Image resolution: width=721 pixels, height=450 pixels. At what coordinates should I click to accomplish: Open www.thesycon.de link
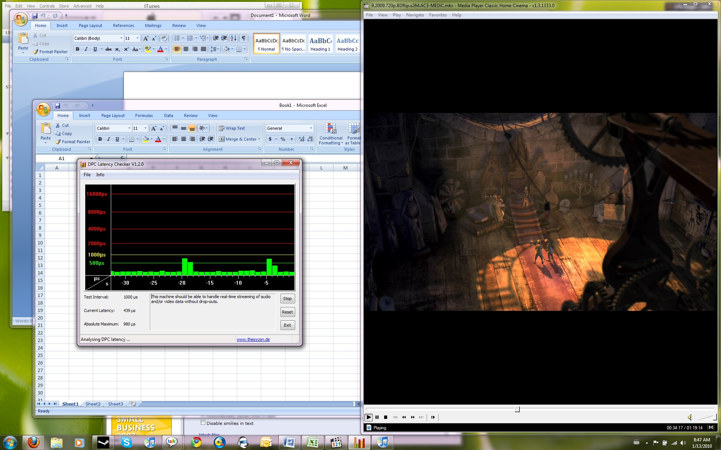253,339
